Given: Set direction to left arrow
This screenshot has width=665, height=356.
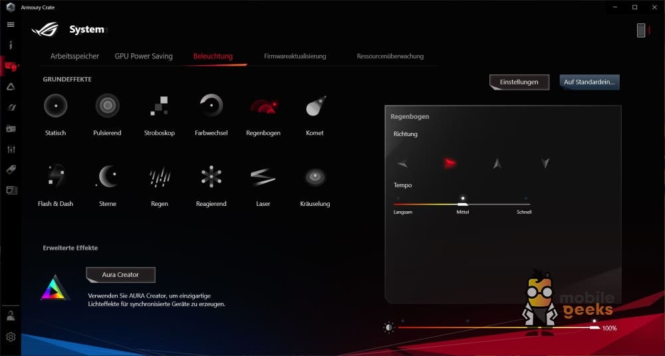Looking at the screenshot, I should [402, 163].
